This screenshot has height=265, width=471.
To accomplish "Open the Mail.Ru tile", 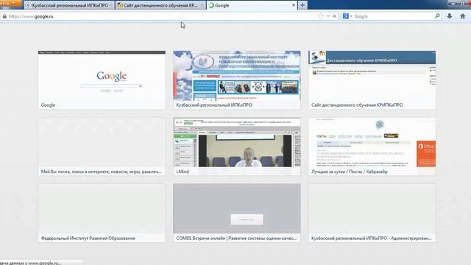I will (102, 146).
